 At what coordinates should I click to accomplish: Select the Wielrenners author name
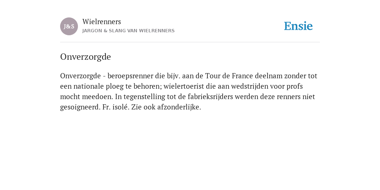102,22
